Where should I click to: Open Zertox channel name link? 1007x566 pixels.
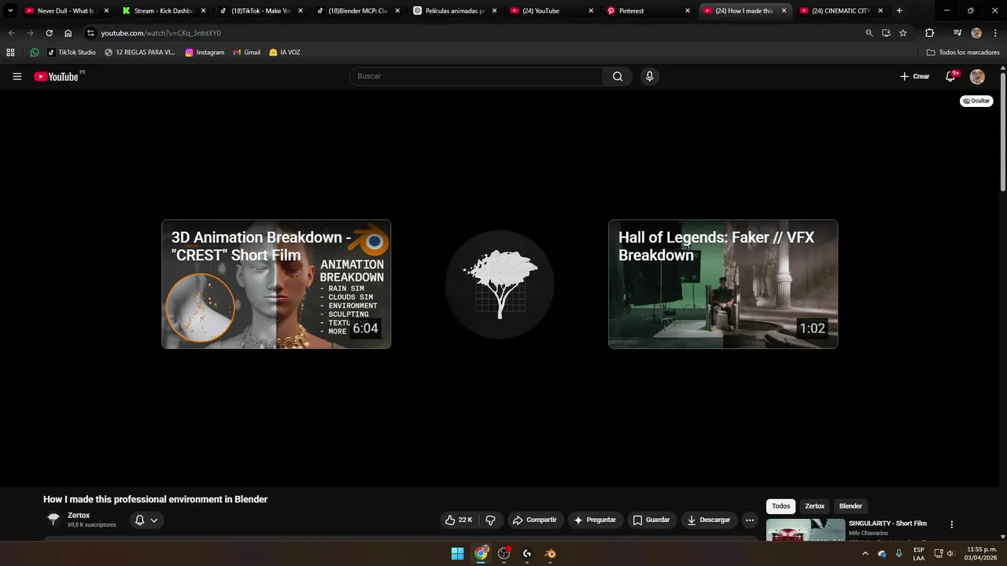tap(79, 515)
